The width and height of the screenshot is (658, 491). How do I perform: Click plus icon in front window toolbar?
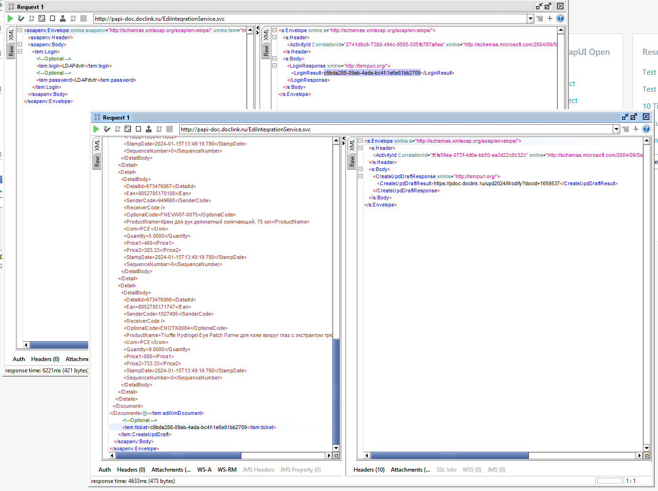click(x=636, y=129)
